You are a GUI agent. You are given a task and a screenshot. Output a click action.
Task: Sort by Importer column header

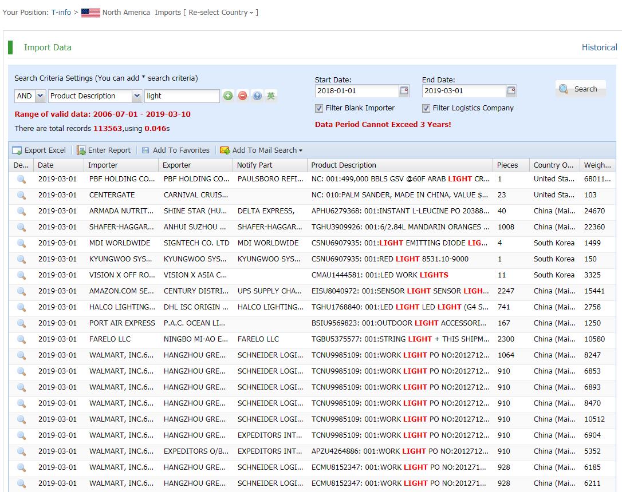[x=121, y=165]
